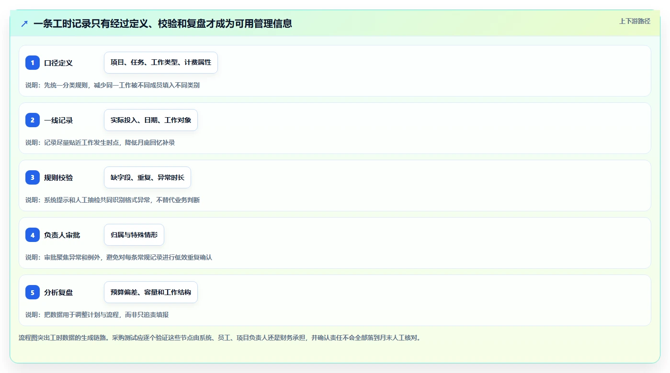Click the note starting 说明：审批聚焦异常和例外
Screen dimensions: 670x373
point(119,257)
